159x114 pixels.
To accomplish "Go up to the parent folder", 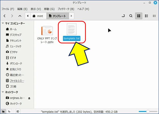I will pyautogui.click(x=20, y=16).
